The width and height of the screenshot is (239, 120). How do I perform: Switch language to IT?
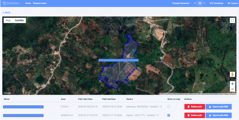pos(204,3)
